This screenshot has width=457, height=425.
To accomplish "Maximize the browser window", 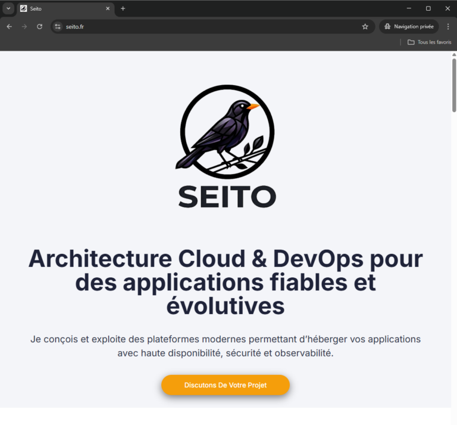I will (x=428, y=8).
